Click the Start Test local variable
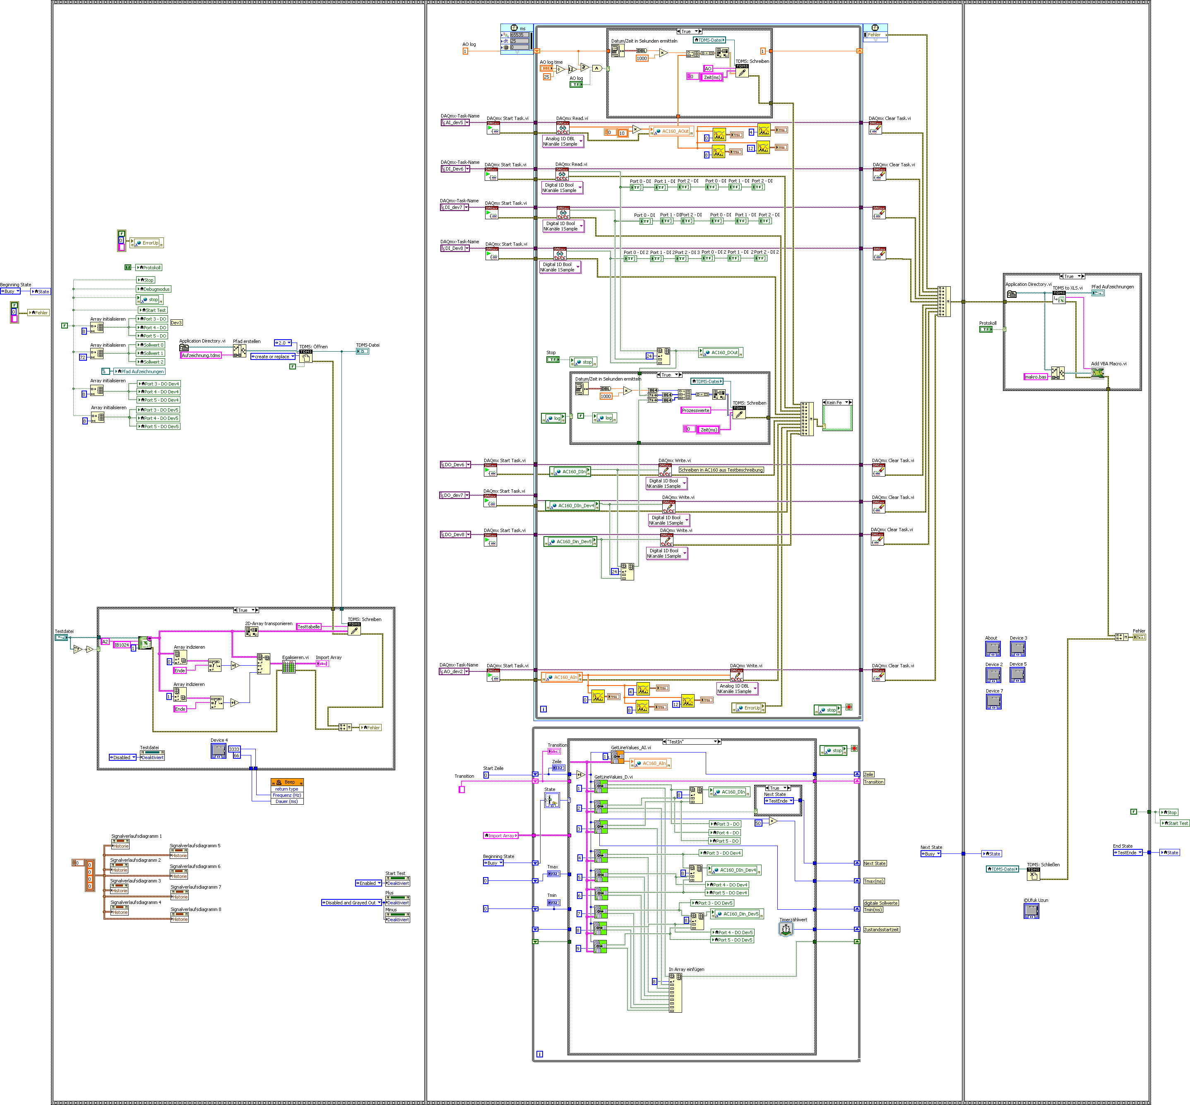Viewport: 1190px width, 1105px height. pos(153,310)
